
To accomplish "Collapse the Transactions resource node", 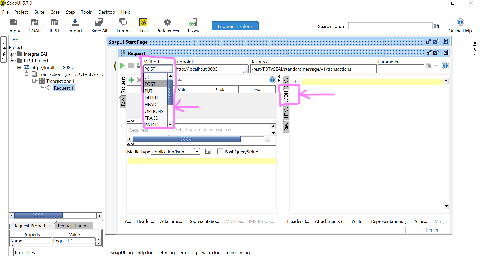I will click(x=27, y=74).
